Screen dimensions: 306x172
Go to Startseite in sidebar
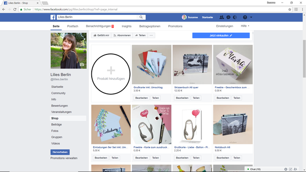point(57,87)
